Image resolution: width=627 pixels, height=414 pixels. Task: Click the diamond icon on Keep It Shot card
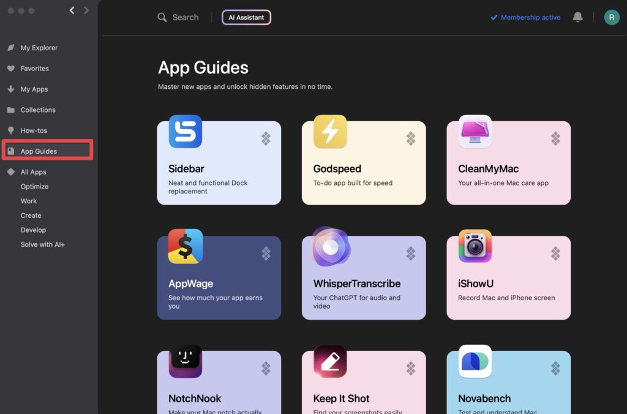tap(411, 369)
